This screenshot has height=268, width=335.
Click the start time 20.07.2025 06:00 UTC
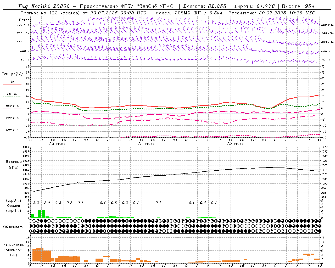(118, 13)
